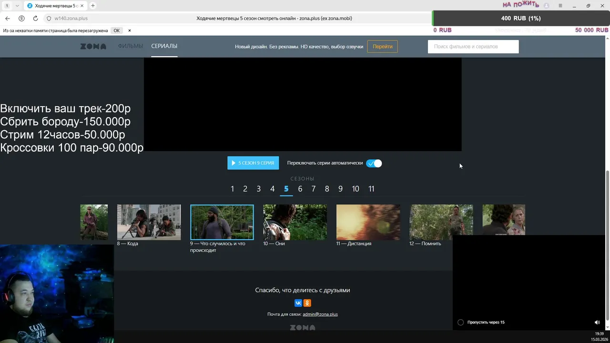
Task: Select season 1
Action: click(x=233, y=189)
